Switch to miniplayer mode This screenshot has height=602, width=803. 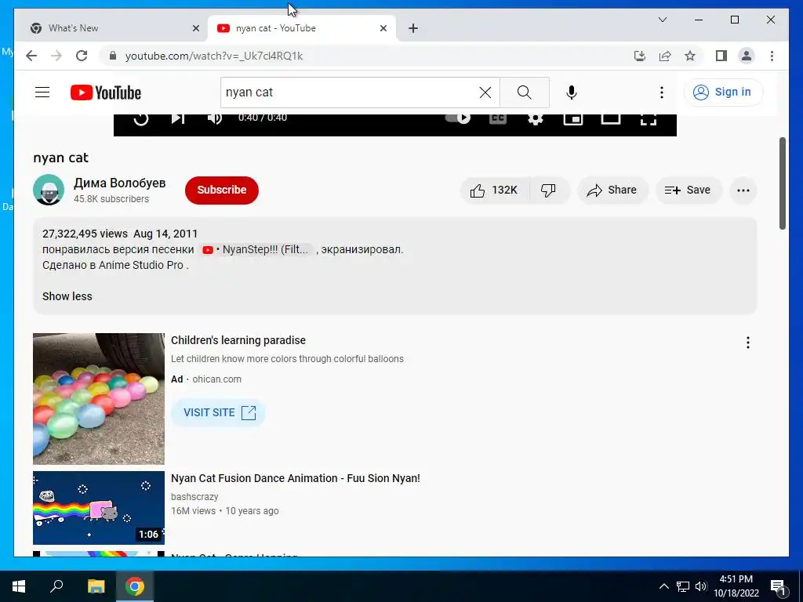[573, 119]
